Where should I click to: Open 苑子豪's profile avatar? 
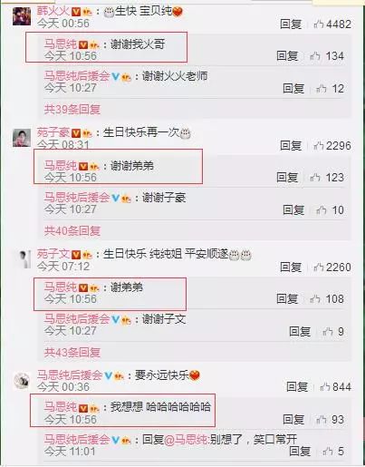coord(22,138)
